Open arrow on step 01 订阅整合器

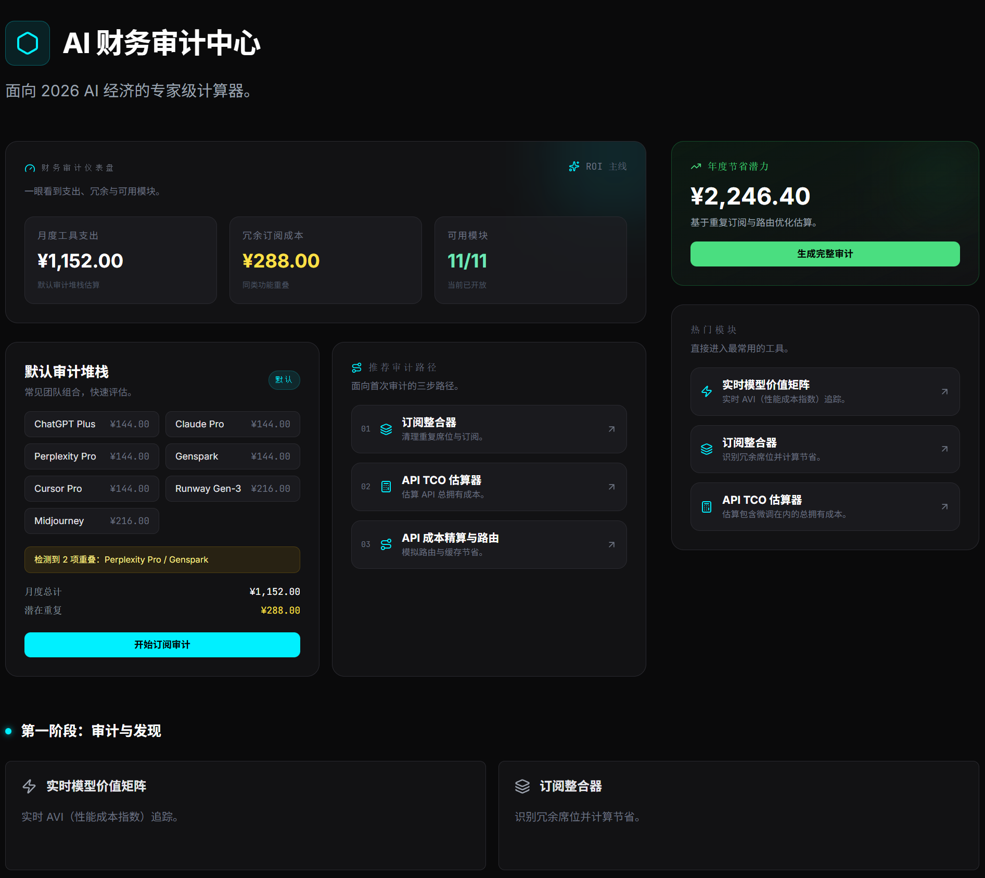[612, 429]
